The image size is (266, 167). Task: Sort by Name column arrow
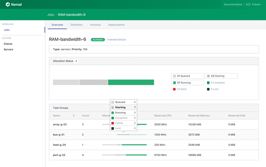74,116
